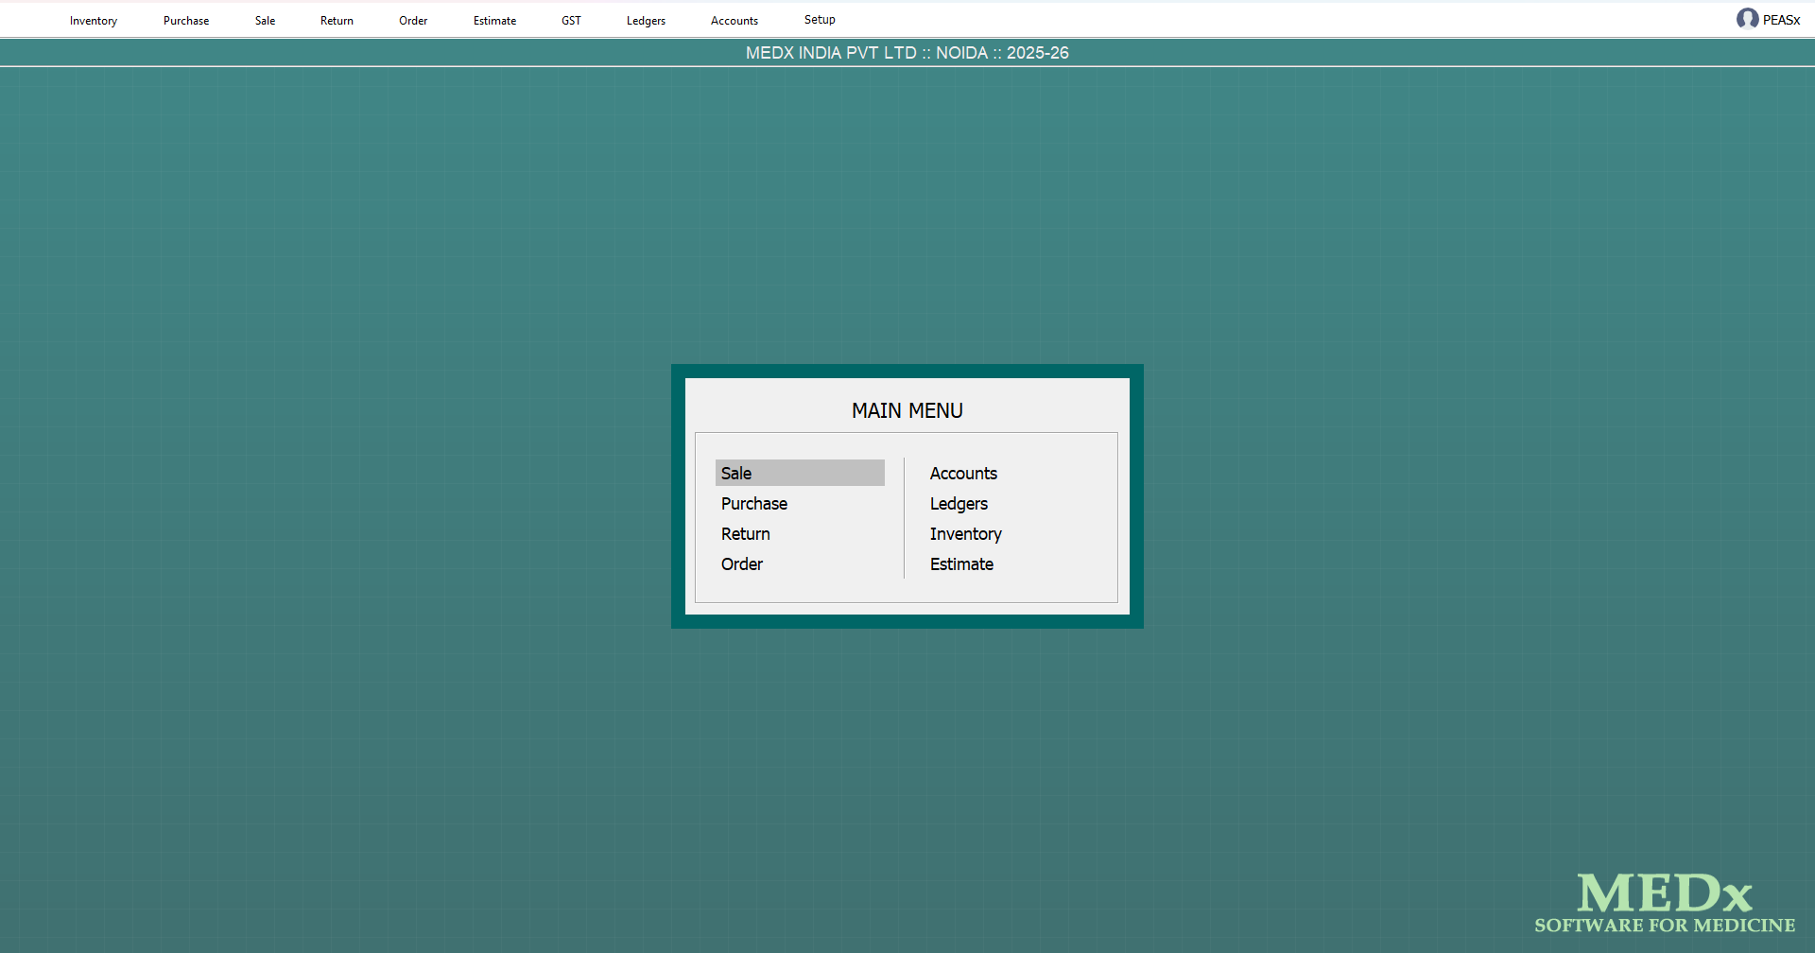Open the Order menu in top bar
Image resolution: width=1815 pixels, height=953 pixels.
coord(413,21)
